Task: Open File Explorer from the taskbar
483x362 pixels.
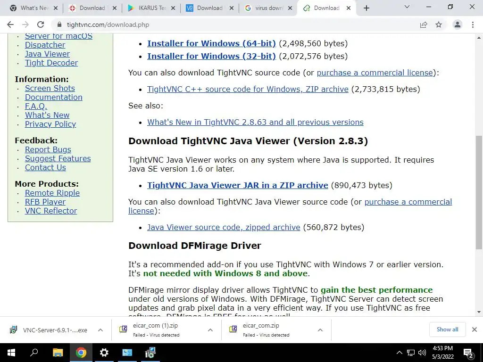Action: pyautogui.click(x=58, y=353)
